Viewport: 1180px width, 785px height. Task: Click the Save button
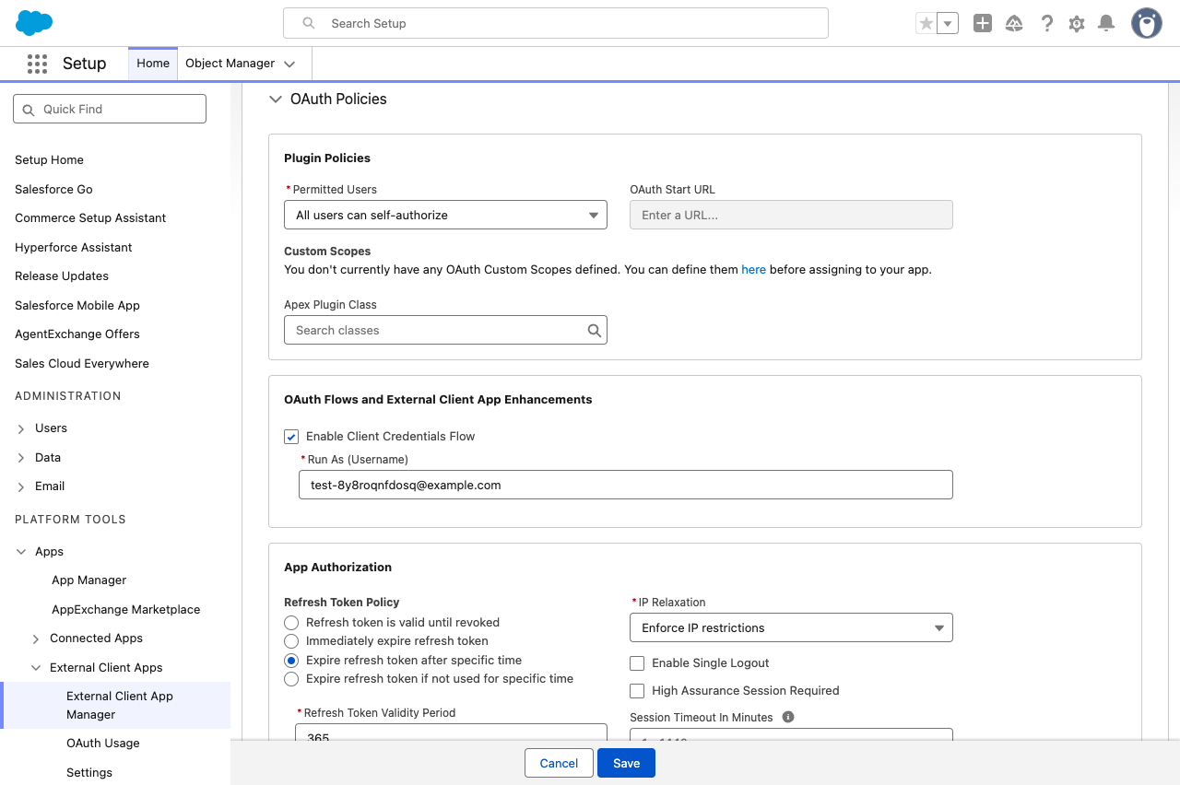click(x=626, y=763)
